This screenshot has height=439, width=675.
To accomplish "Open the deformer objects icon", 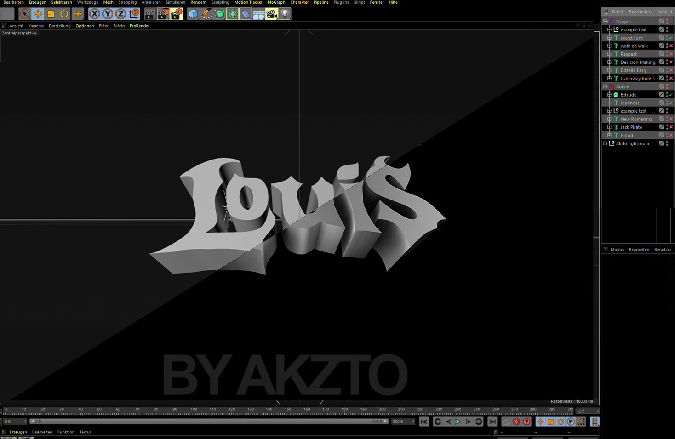I will [x=246, y=14].
